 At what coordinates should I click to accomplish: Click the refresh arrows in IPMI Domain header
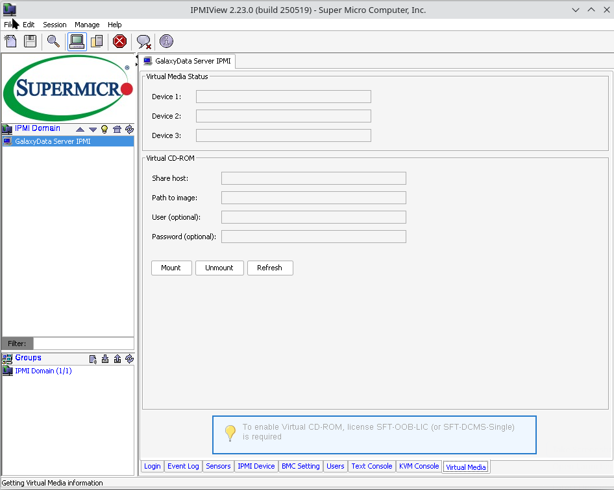tap(129, 129)
